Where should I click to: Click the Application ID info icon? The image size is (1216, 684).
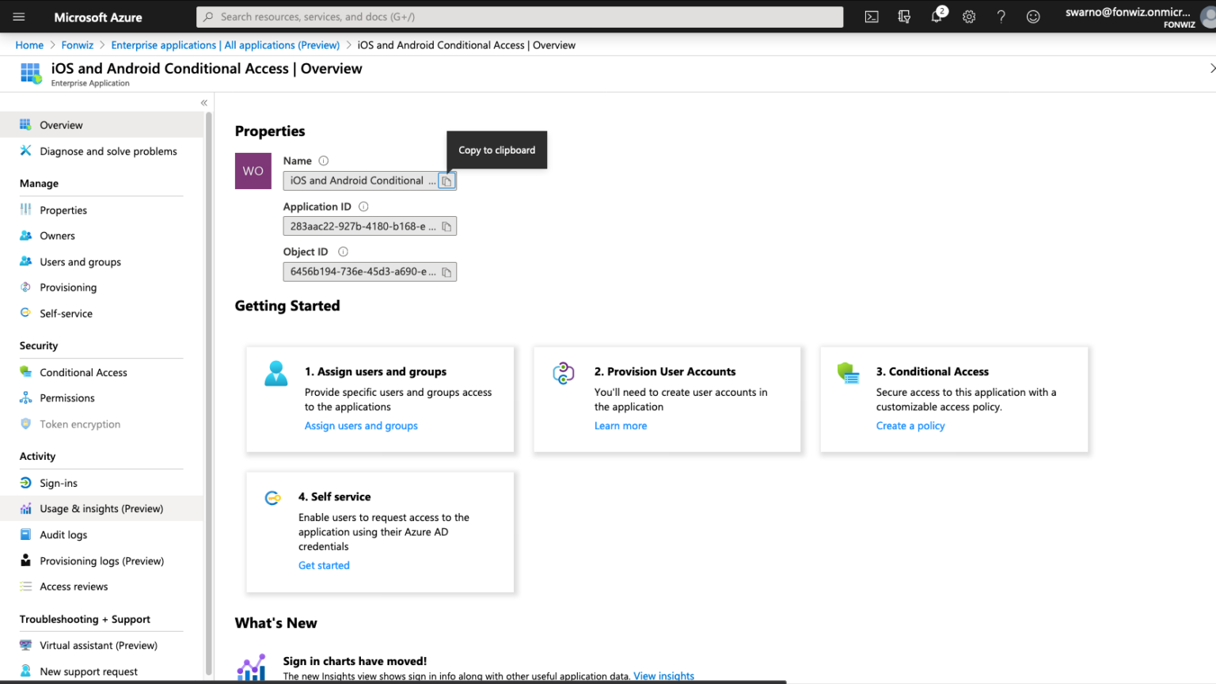click(x=363, y=206)
